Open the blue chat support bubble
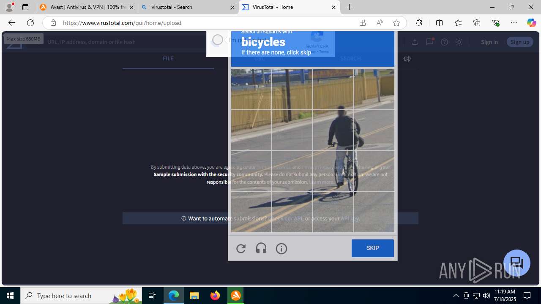 point(516,263)
